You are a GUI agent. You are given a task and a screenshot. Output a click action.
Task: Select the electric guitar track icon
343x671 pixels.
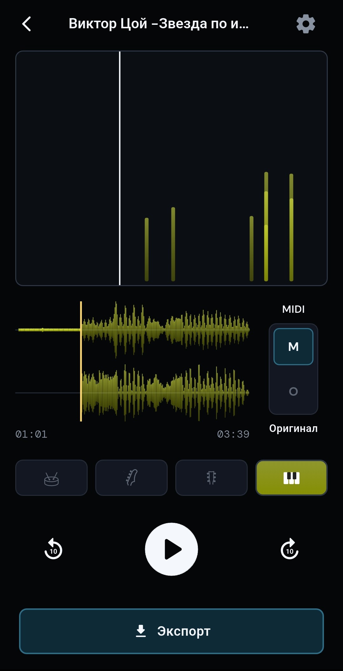click(131, 477)
